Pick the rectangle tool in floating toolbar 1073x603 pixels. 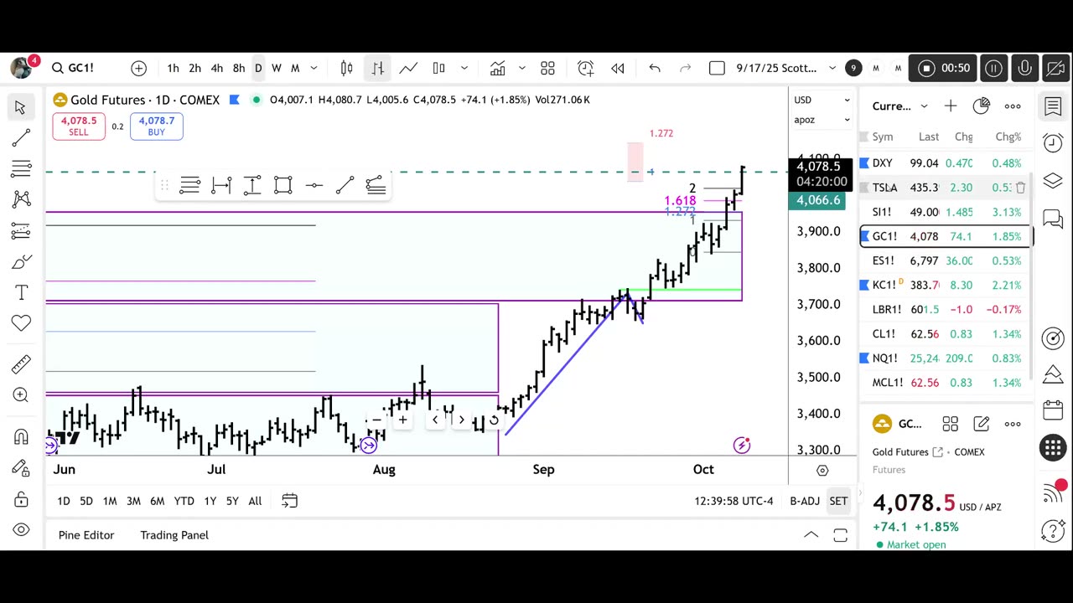tap(283, 185)
